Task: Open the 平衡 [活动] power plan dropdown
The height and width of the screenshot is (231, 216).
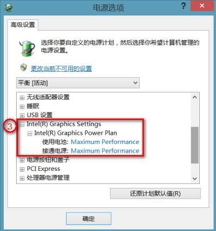Action: tap(78, 83)
